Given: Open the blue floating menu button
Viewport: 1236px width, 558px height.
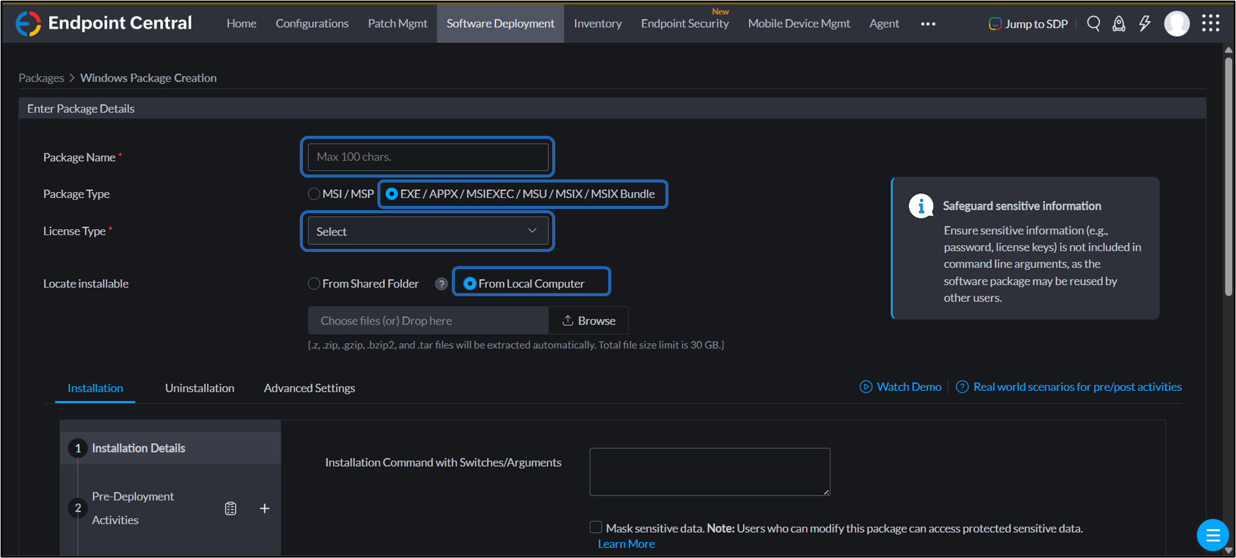Looking at the screenshot, I should [1213, 535].
